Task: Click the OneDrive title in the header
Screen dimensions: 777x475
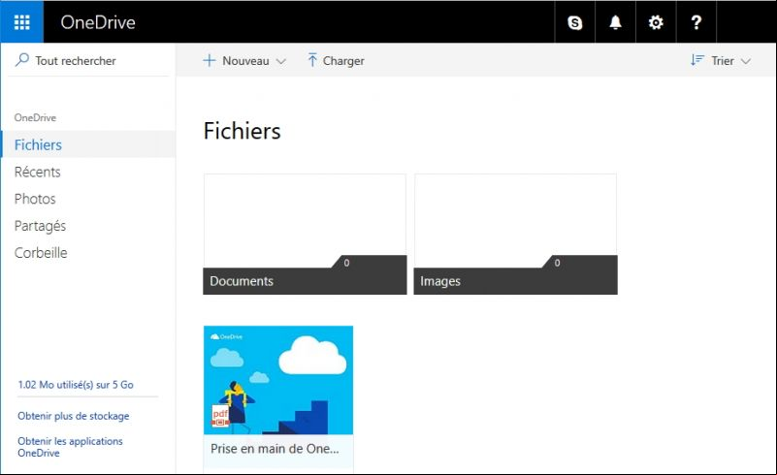Action: (98, 22)
